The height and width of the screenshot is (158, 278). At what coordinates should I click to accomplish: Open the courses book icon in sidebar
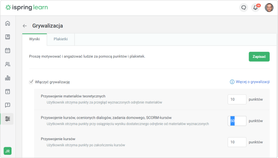8,37
